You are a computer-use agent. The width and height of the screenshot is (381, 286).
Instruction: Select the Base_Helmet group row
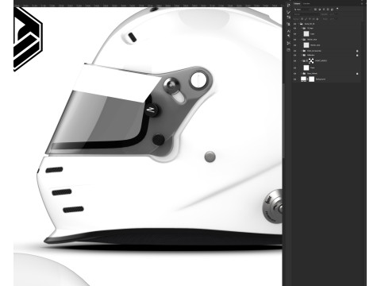pos(327,74)
